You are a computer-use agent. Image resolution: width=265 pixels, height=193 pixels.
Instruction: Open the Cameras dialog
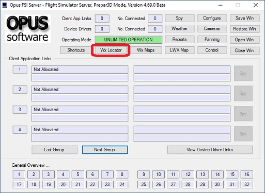pos(212,29)
